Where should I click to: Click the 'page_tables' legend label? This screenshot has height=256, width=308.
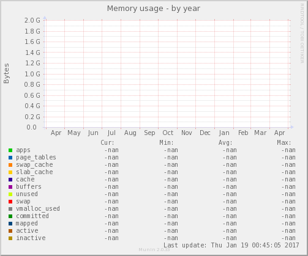(36, 158)
